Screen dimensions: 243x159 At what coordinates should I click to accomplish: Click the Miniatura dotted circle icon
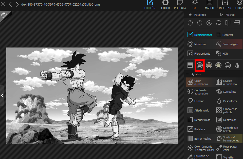[190, 44]
